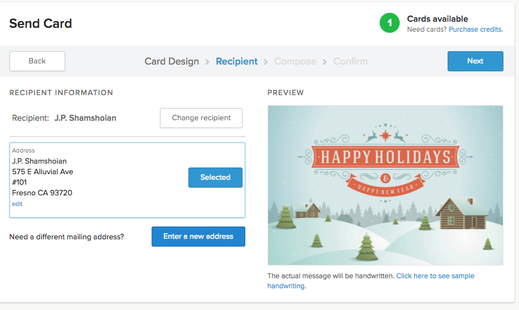
Task: Select the J.P. Shamshoian address box
Action: 128,180
